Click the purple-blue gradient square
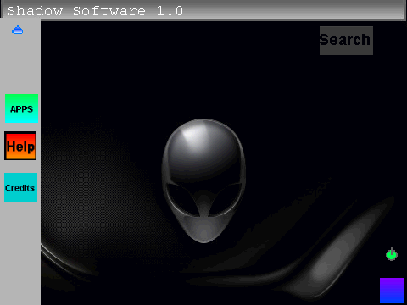The image size is (407, 305). click(x=392, y=291)
